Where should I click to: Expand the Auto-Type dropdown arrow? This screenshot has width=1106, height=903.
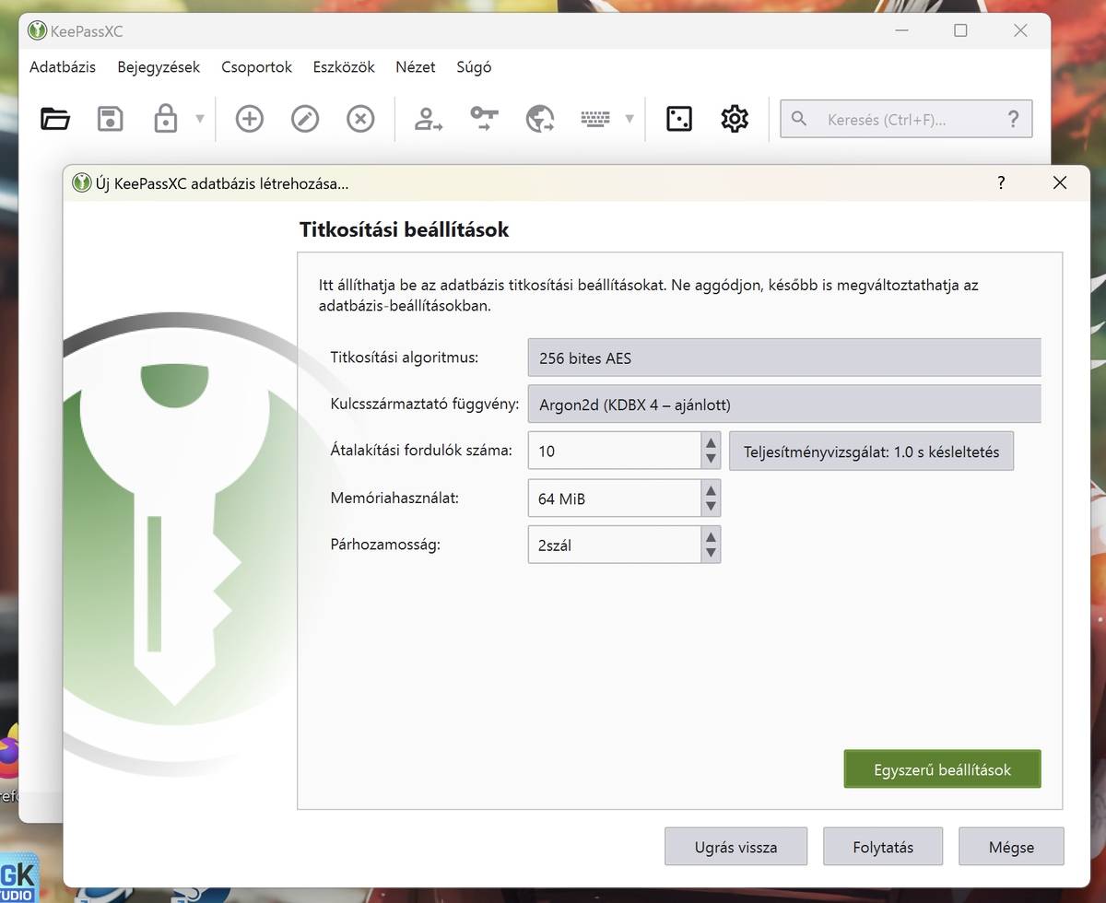[x=629, y=119]
